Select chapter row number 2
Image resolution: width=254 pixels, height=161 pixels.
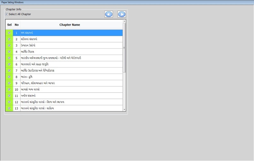[x=17, y=39]
